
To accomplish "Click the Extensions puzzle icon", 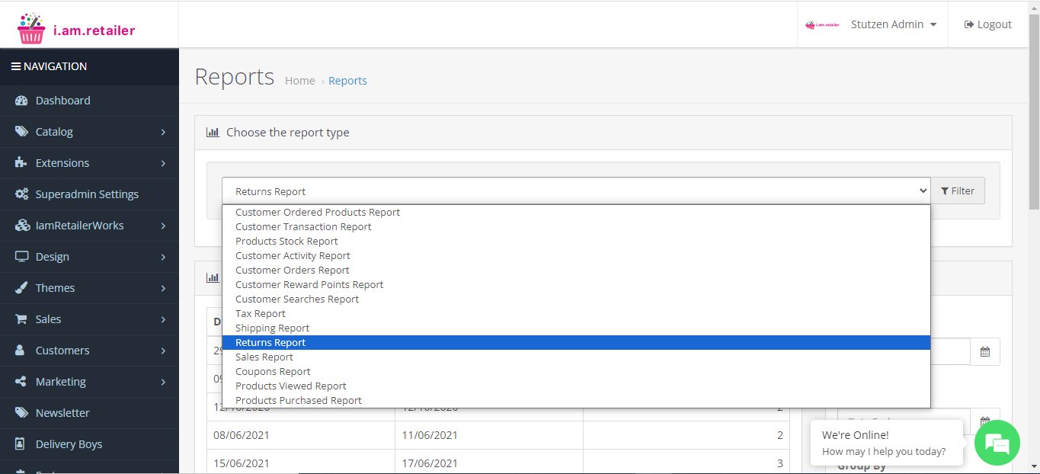I will click(x=21, y=163).
